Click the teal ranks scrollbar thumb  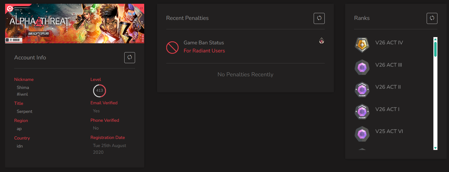435,49
